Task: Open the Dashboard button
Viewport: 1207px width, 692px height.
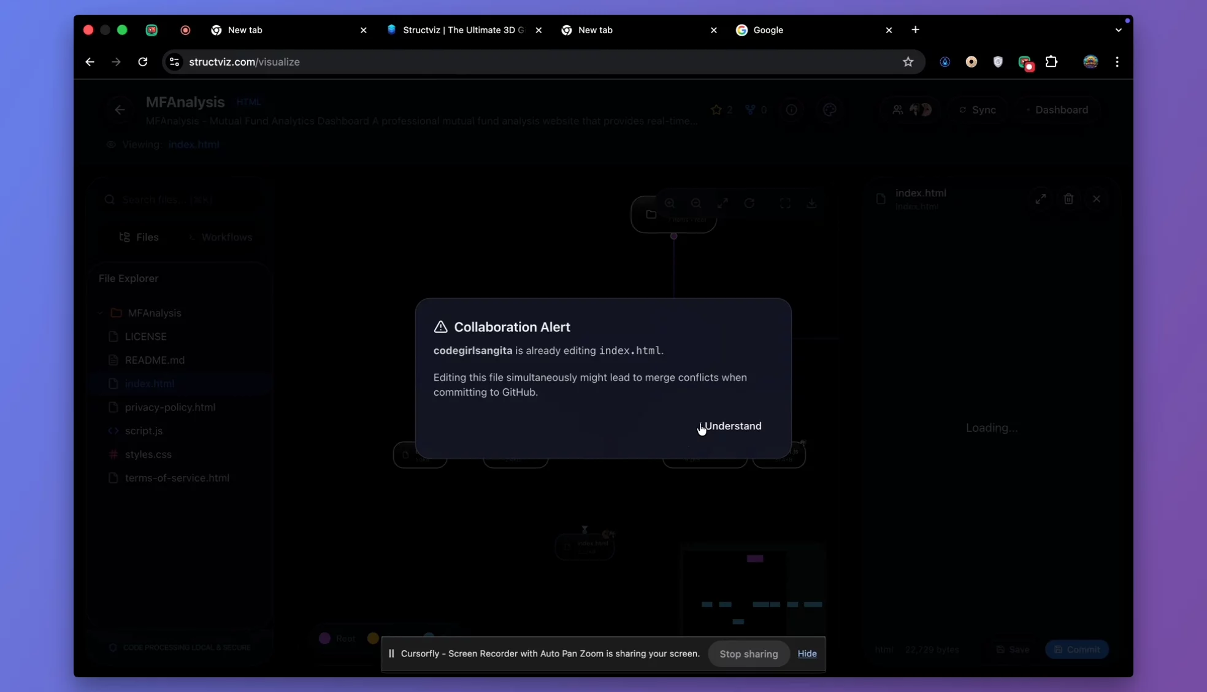Action: 1057,110
